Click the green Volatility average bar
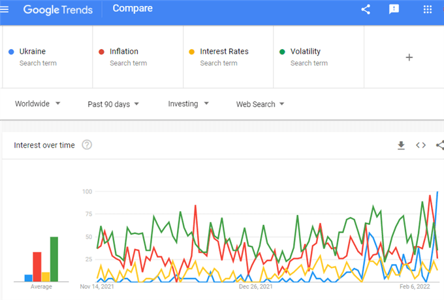This screenshot has width=444, height=300. [x=54, y=259]
